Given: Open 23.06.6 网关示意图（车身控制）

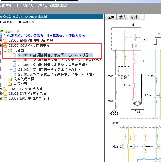Looking at the screenshot, I should 56,74.
